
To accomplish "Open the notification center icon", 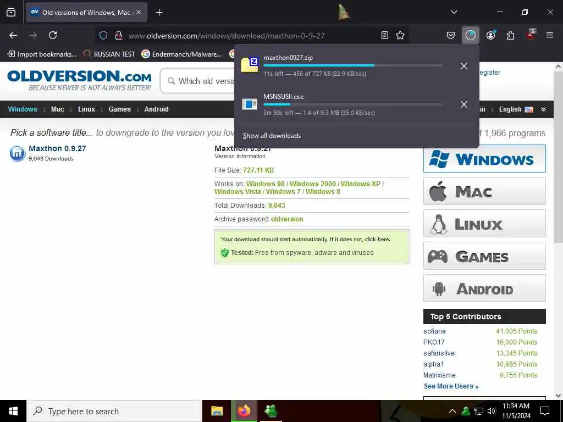I will click(545, 411).
